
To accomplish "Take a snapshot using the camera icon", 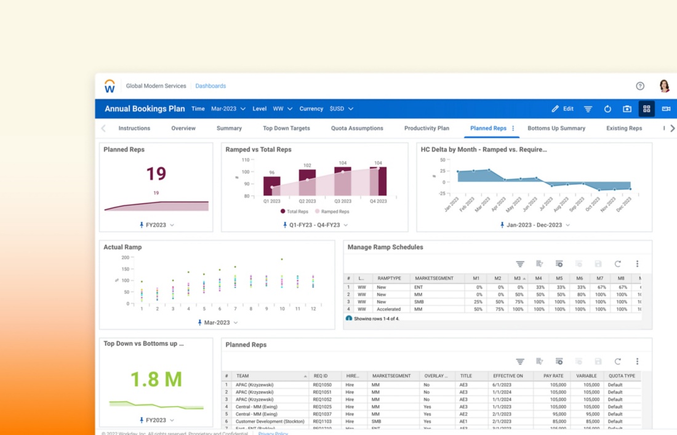I will [x=627, y=109].
